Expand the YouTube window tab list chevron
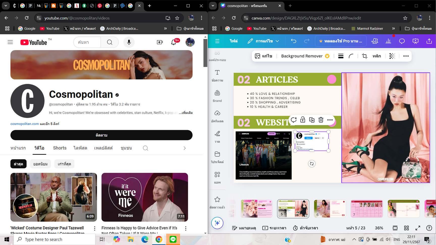The height and width of the screenshot is (245, 436). [6, 6]
